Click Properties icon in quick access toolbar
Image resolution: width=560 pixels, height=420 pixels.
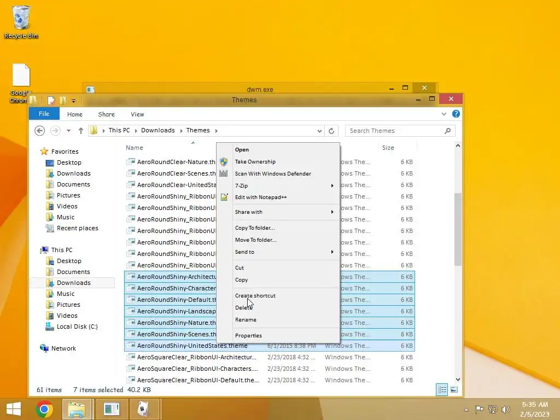click(x=51, y=101)
